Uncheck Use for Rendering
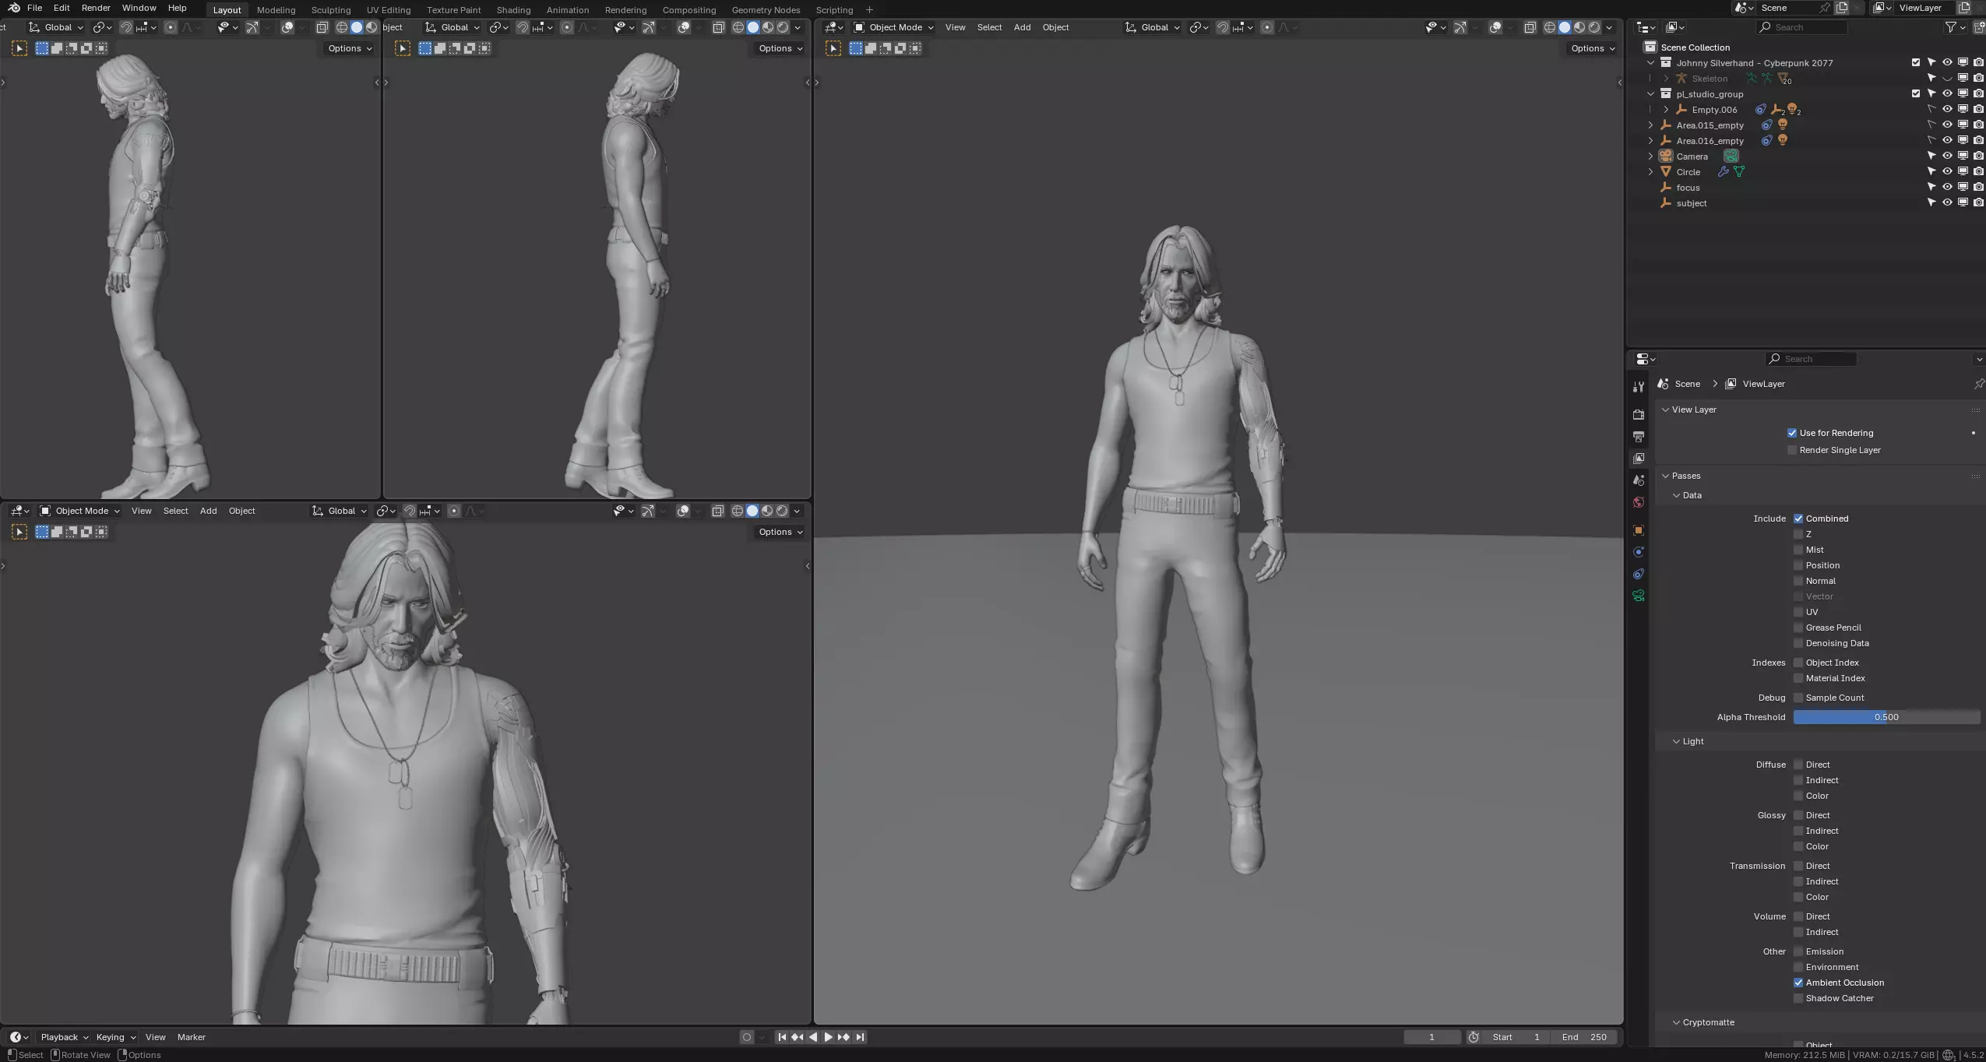The image size is (1986, 1062). click(x=1792, y=433)
